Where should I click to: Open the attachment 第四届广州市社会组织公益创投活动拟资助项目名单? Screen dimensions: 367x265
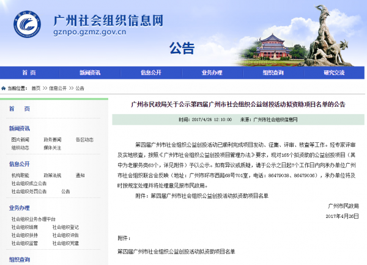176,252
